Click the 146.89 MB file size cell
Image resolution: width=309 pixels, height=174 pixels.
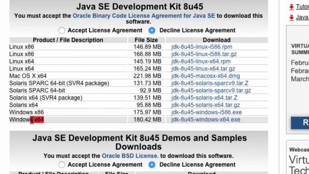147,47
